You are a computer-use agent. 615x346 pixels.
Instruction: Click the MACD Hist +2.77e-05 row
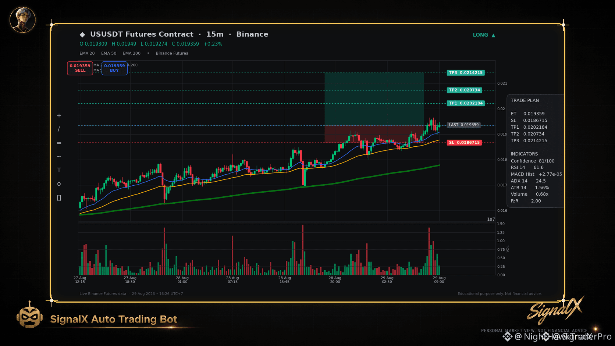536,174
